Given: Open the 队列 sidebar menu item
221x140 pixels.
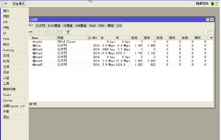Looking at the screenshot, I should [x=15, y=61].
